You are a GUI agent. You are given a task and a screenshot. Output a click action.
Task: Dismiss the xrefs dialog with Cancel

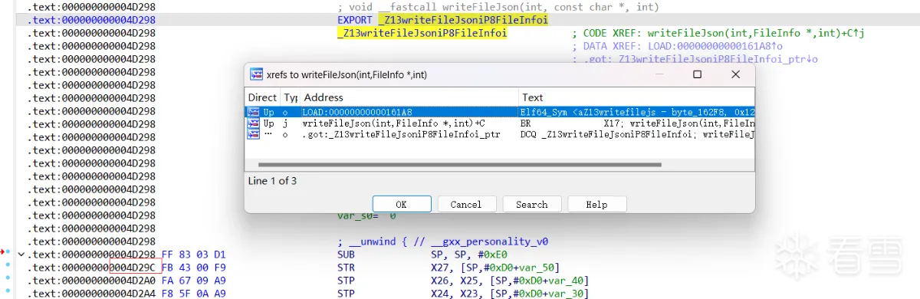tap(466, 205)
